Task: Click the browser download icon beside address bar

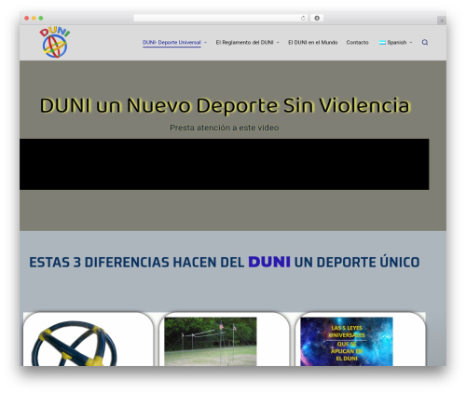Action: (317, 19)
